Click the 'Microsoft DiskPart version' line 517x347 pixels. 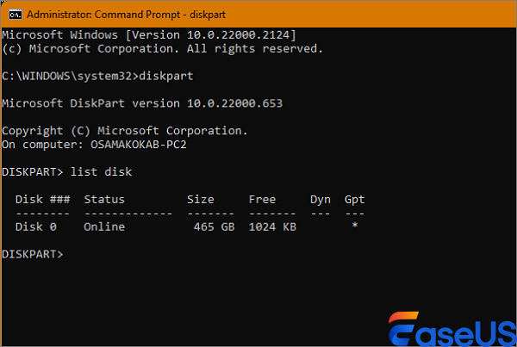142,103
